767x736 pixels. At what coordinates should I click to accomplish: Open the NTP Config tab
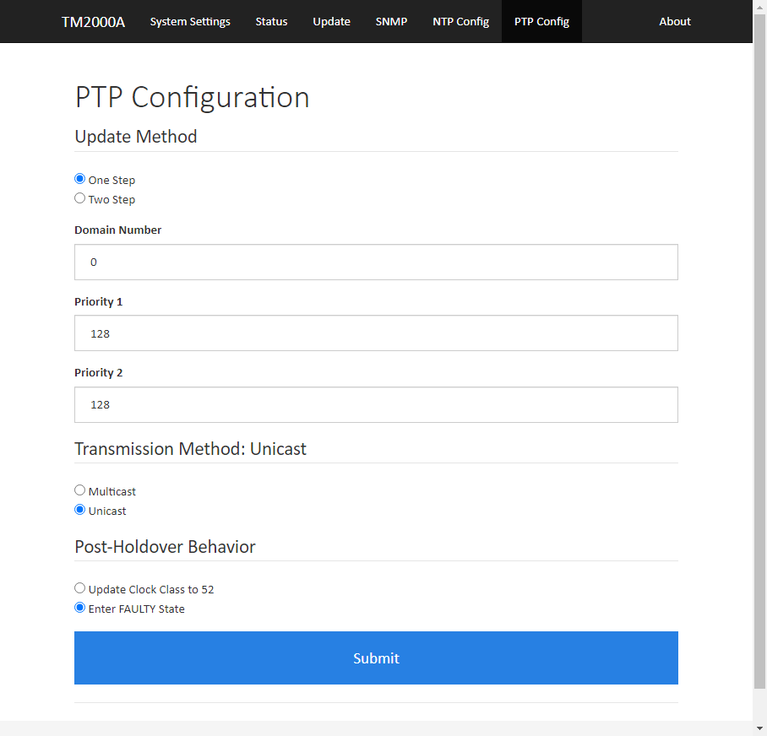point(460,21)
